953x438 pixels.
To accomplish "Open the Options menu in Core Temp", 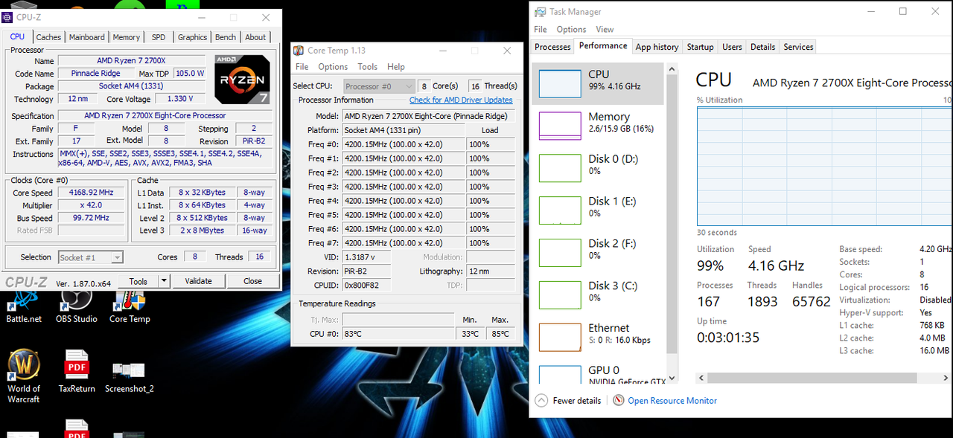I will [x=333, y=67].
